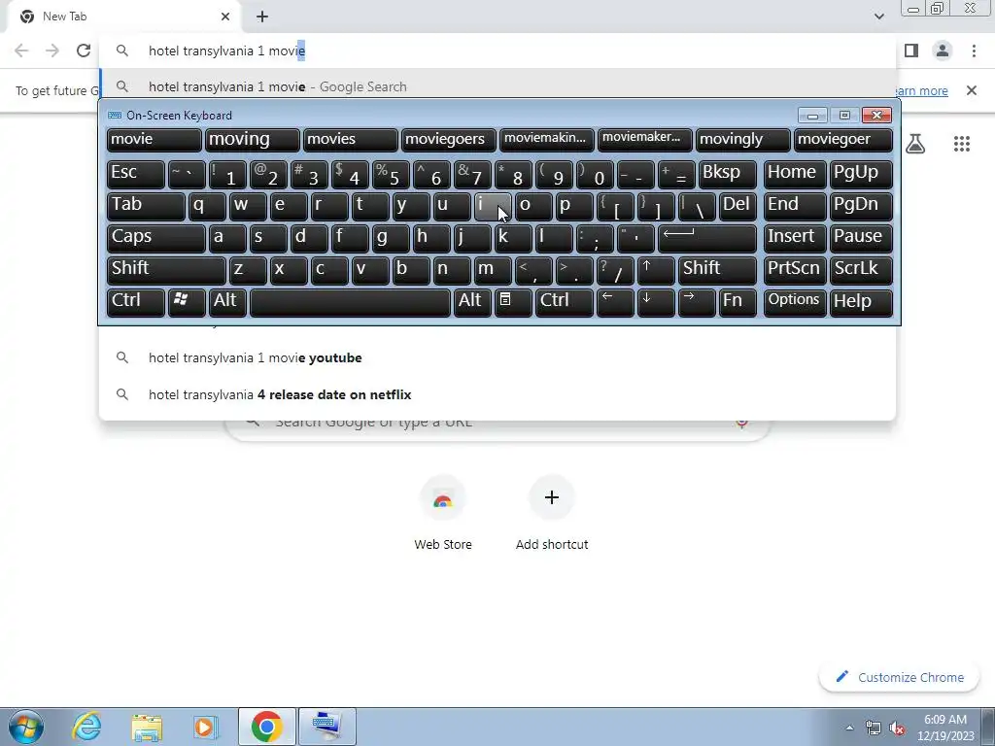Tap the down arrow key

656,303
